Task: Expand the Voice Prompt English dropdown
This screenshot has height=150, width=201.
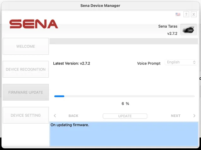Action: (181, 62)
